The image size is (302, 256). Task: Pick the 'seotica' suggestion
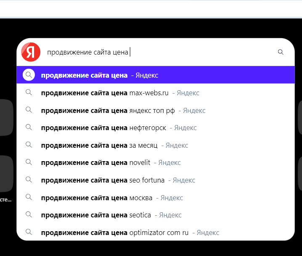click(x=156, y=215)
